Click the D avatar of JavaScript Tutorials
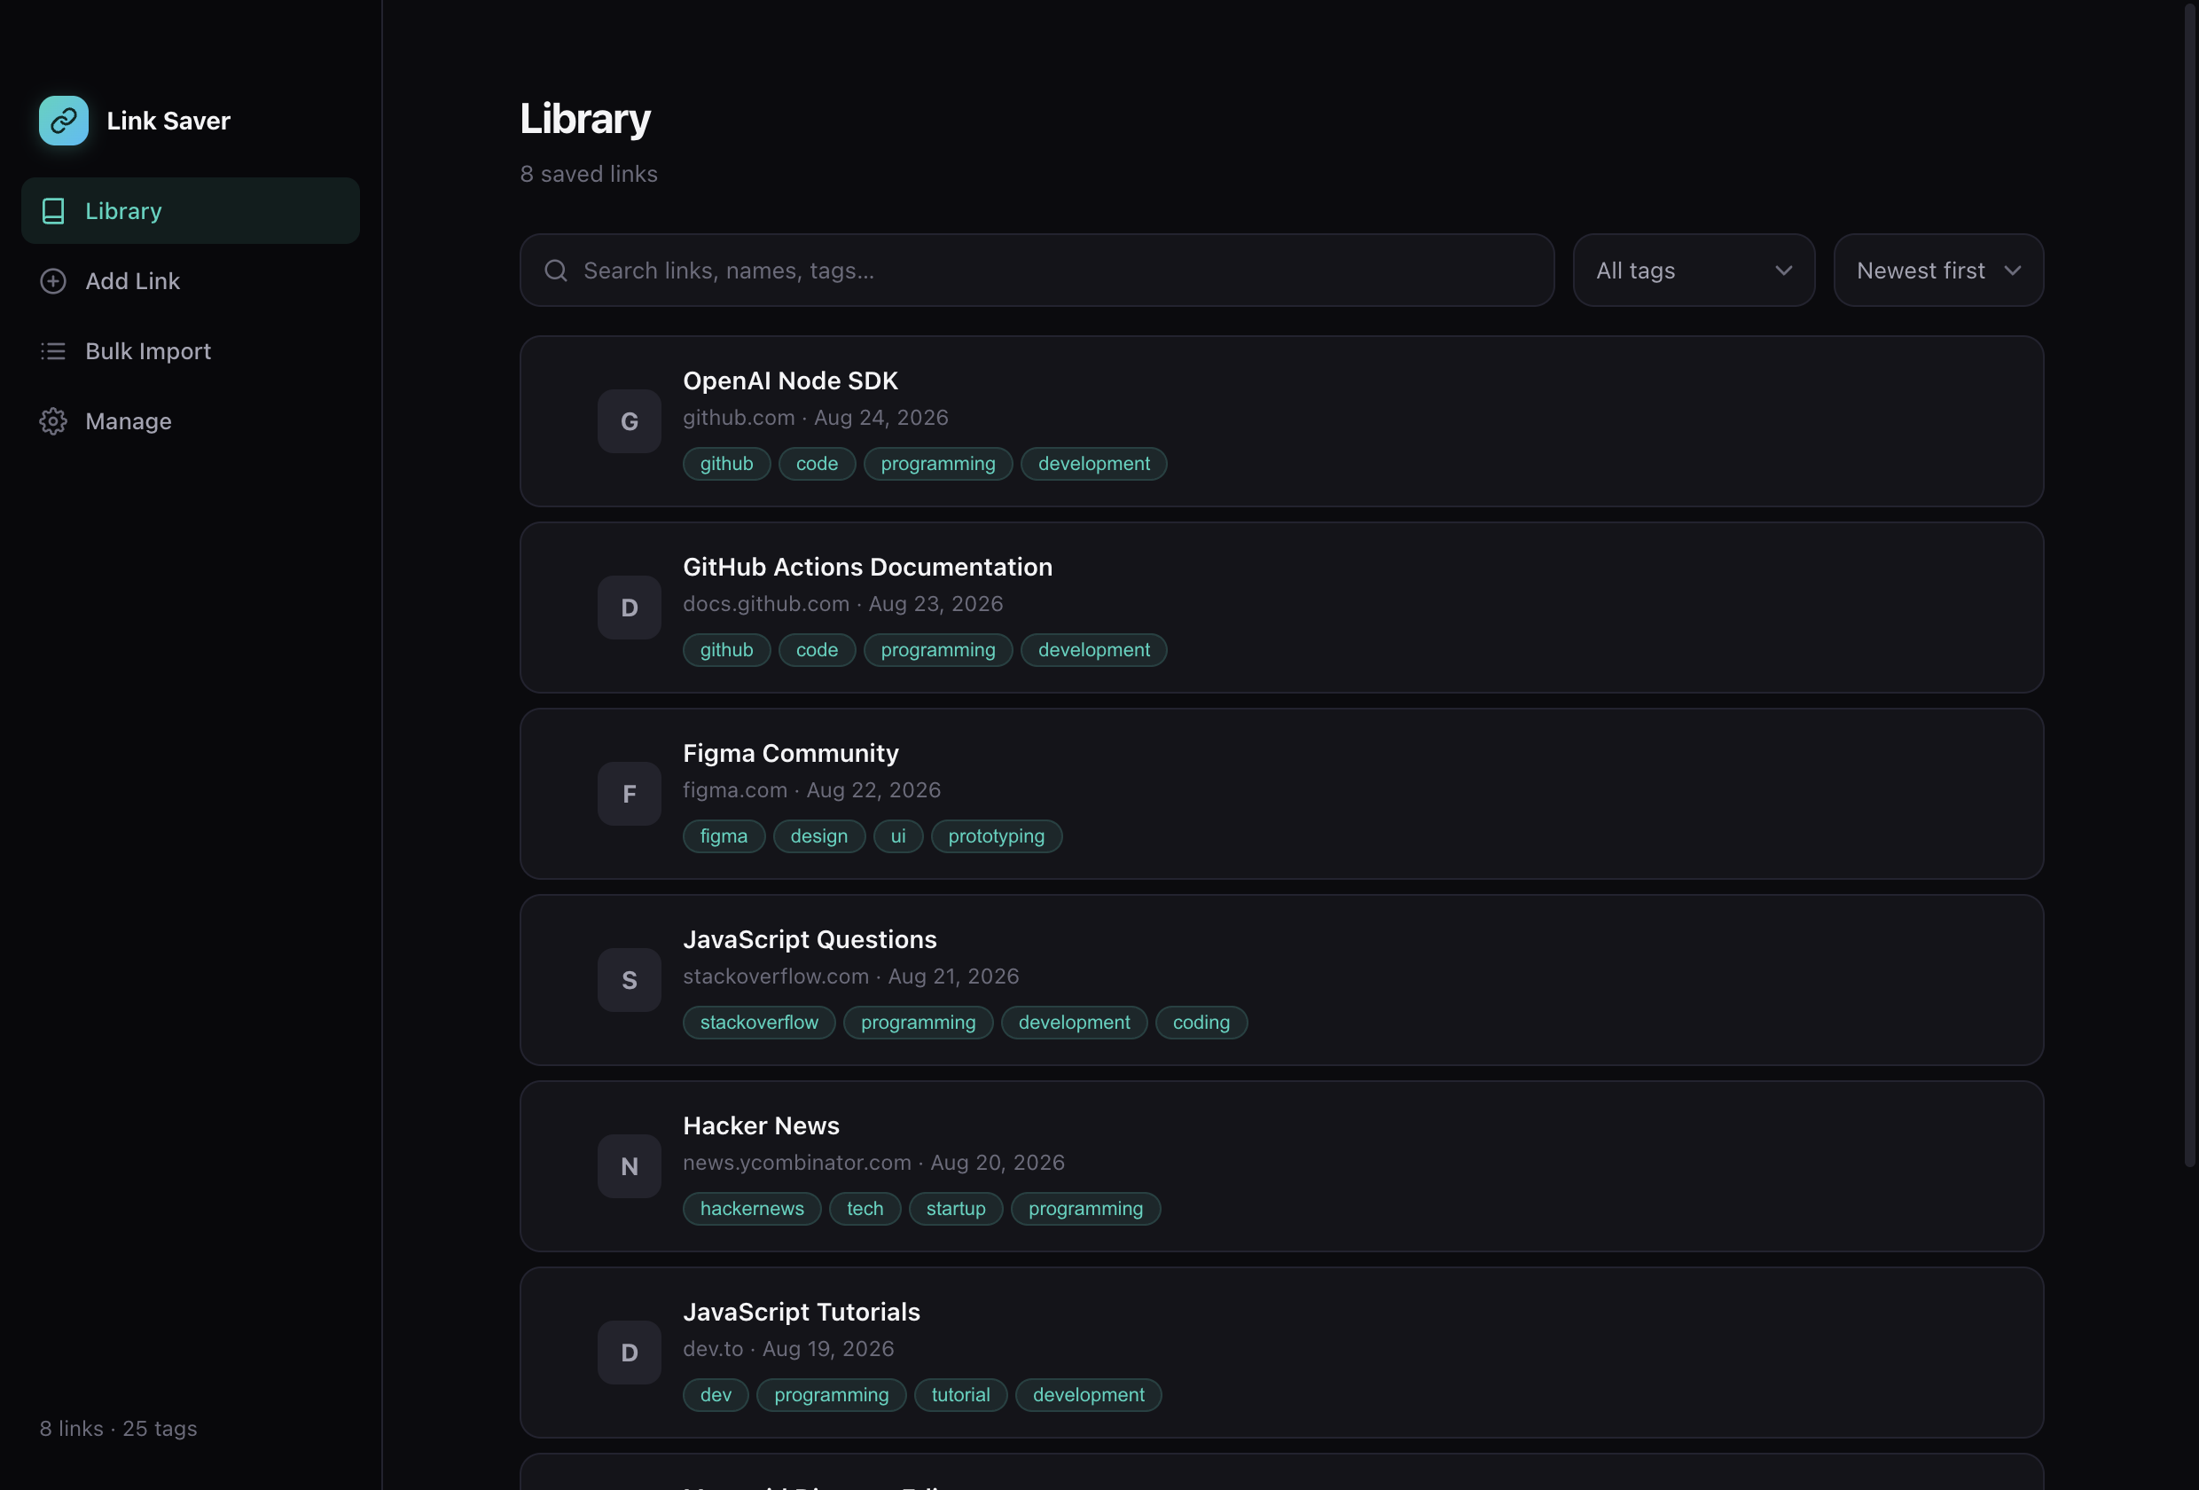Image resolution: width=2199 pixels, height=1490 pixels. tap(630, 1353)
